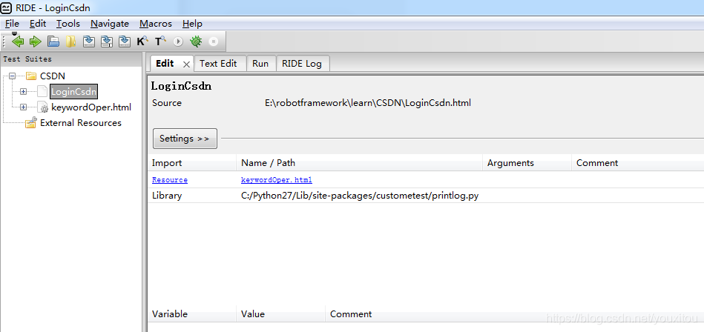704x332 pixels.
Task: Select the CSDN suite in the tree
Action: click(53, 76)
